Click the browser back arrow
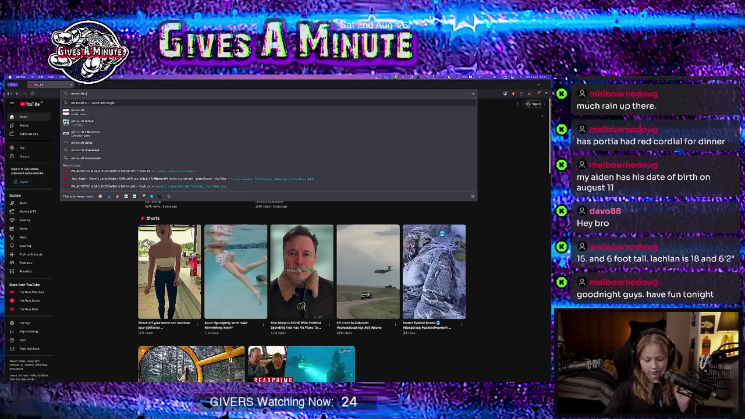 click(17, 94)
